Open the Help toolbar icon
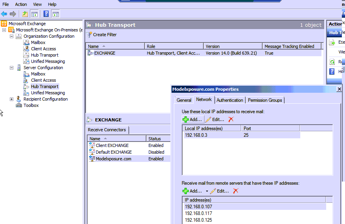The image size is (345, 224). (x=46, y=14)
